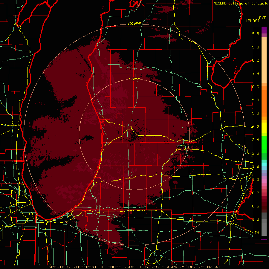
Task: Click the 2.6 scale value
Action: (256, 153)
